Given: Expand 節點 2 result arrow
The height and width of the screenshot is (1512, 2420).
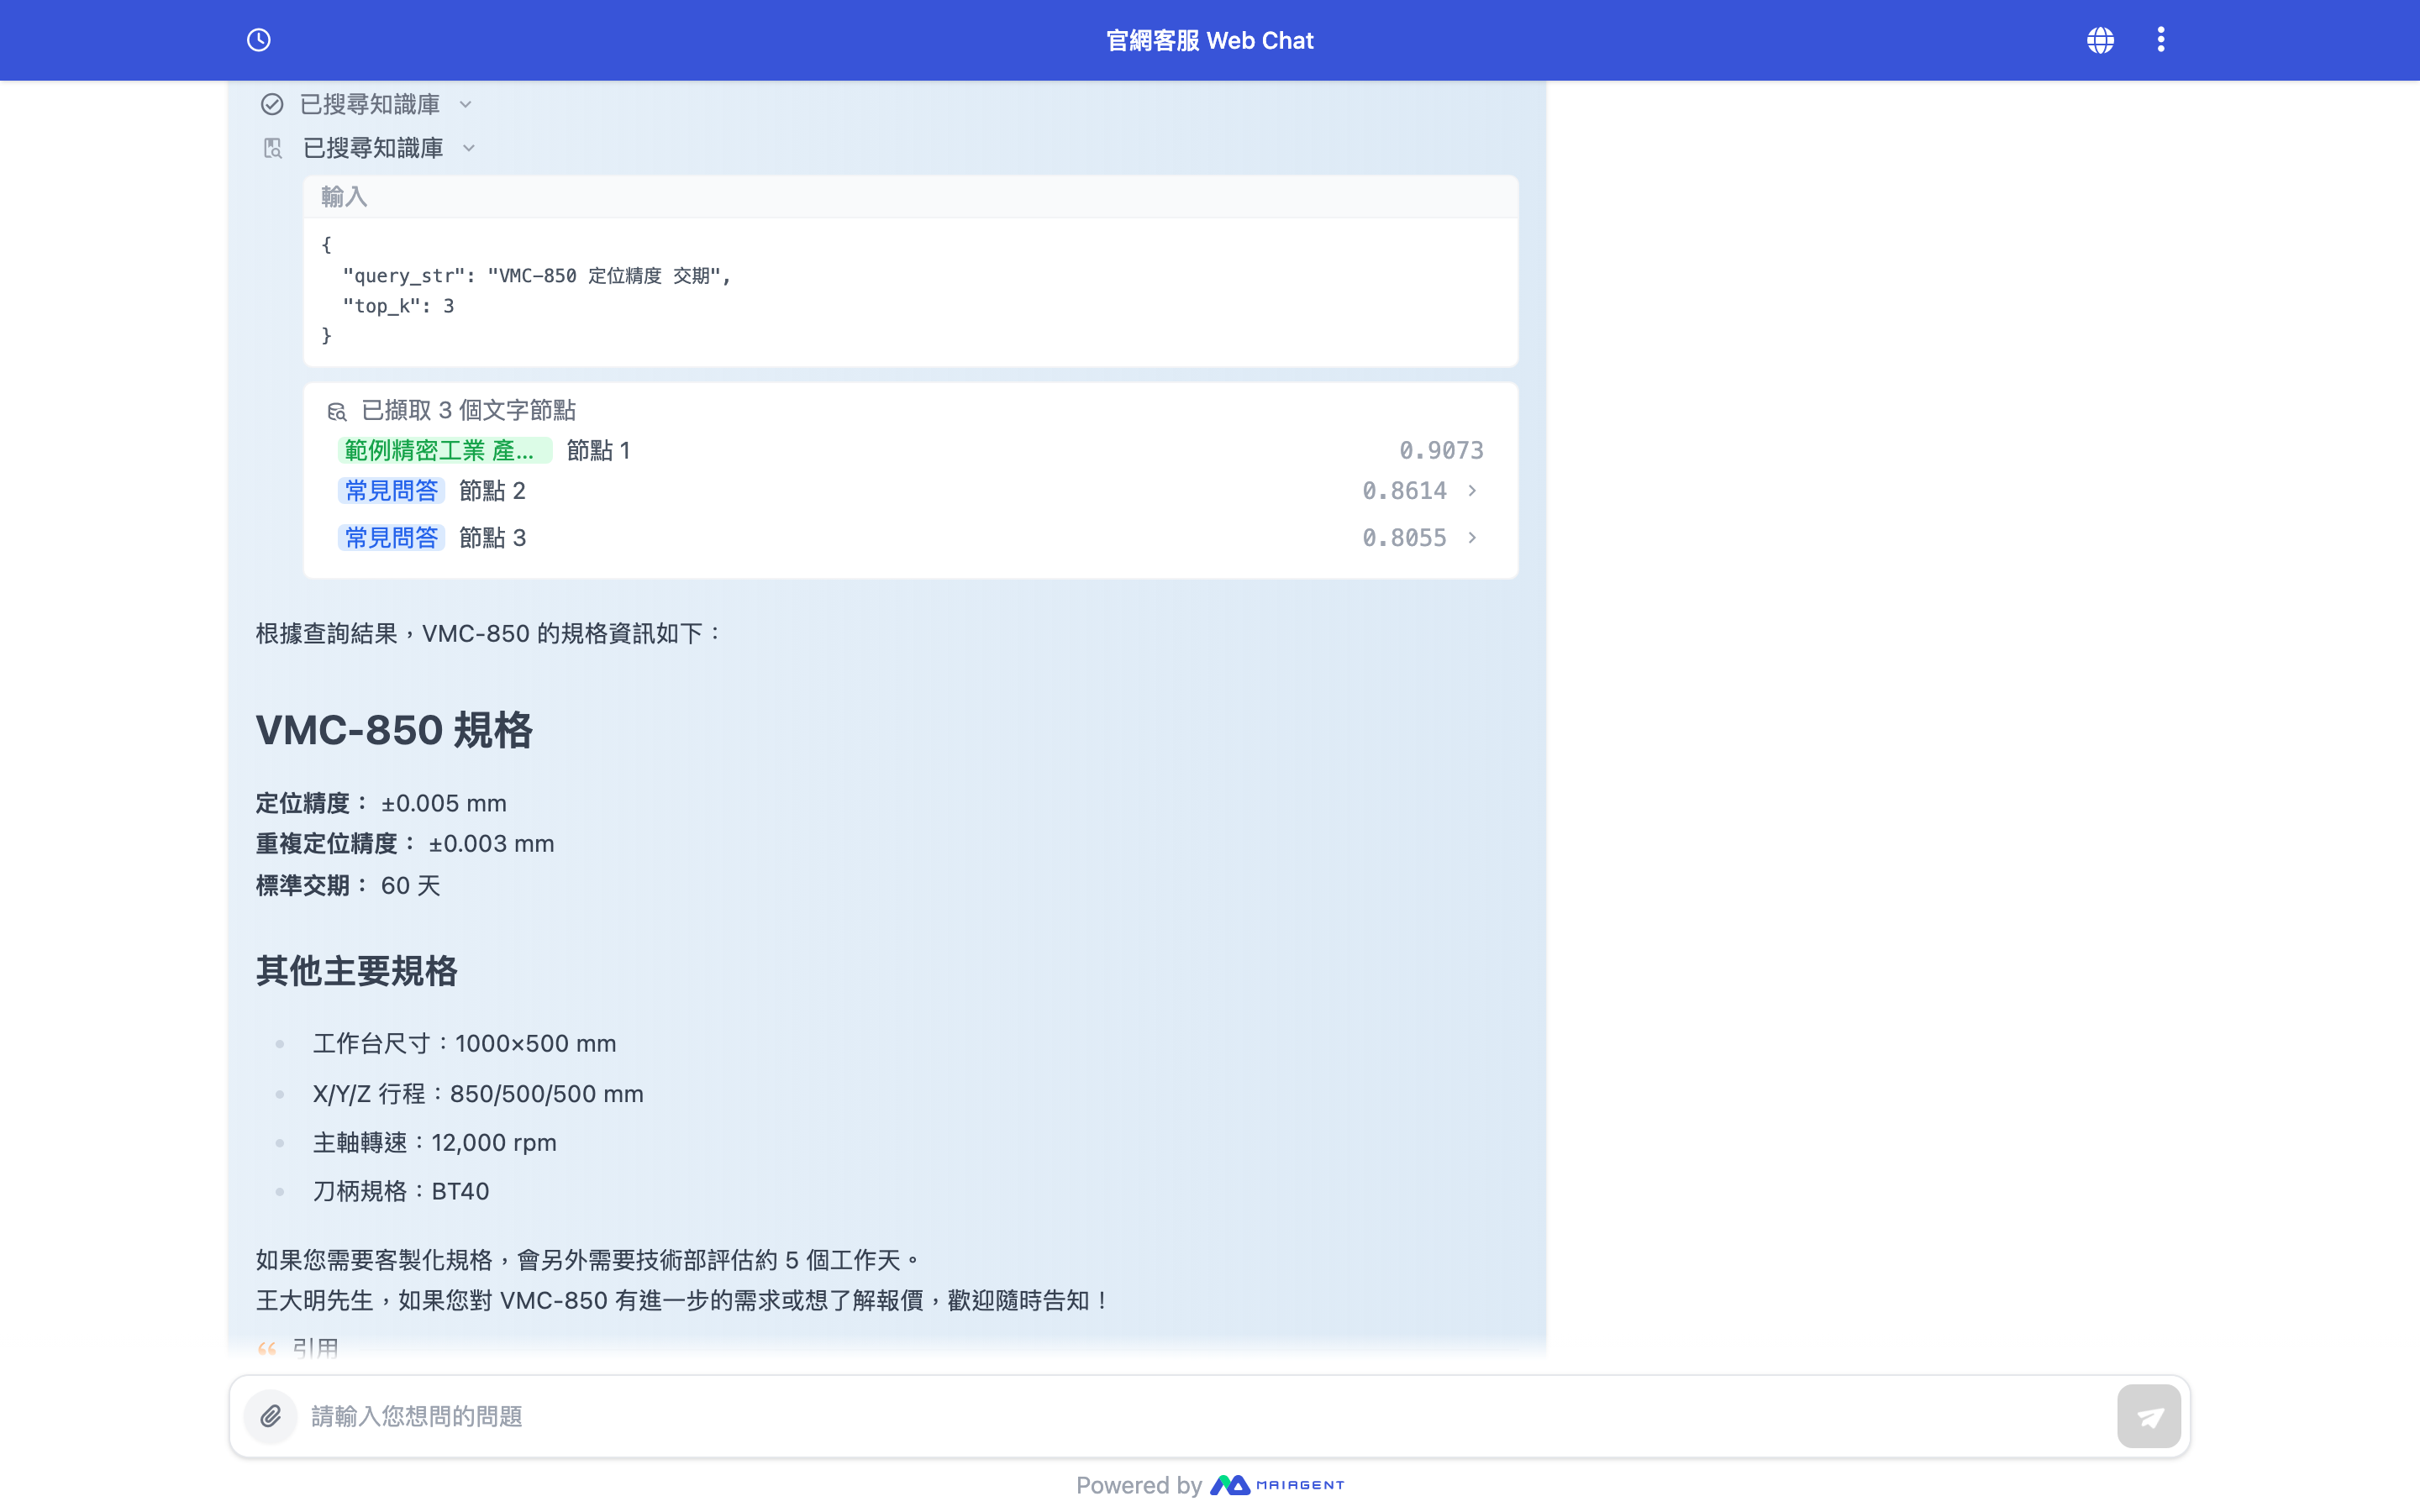Looking at the screenshot, I should point(1472,491).
